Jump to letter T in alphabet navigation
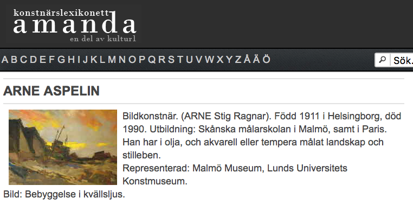This screenshot has width=413, height=217. coord(180,60)
